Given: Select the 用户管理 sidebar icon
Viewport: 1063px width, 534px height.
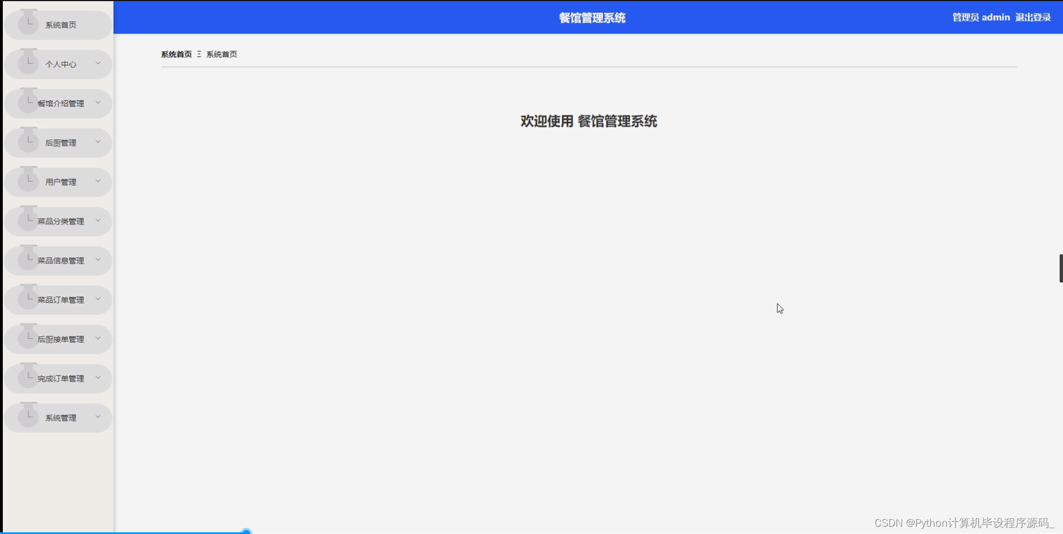Looking at the screenshot, I should [28, 180].
